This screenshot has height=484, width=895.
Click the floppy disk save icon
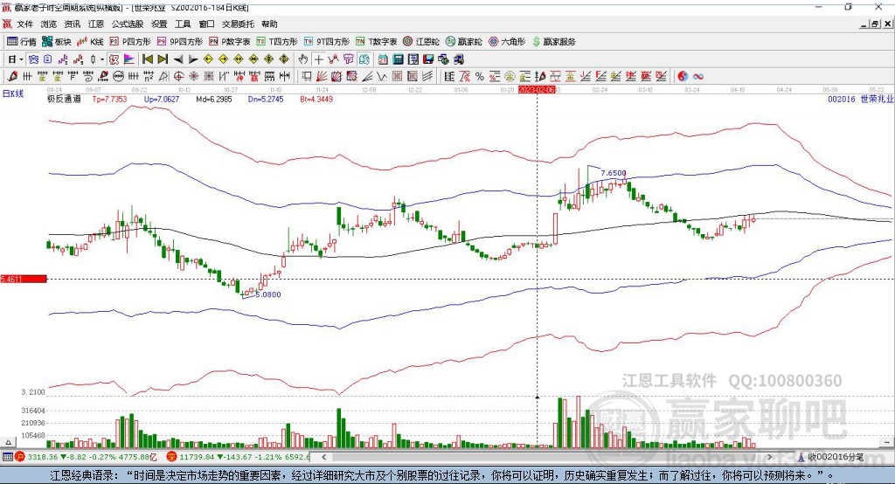[x=428, y=59]
